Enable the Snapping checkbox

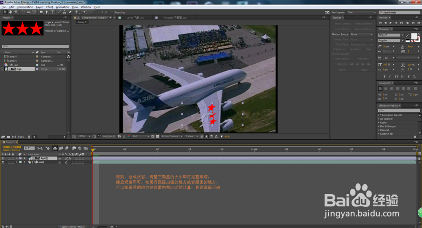pos(112,12)
